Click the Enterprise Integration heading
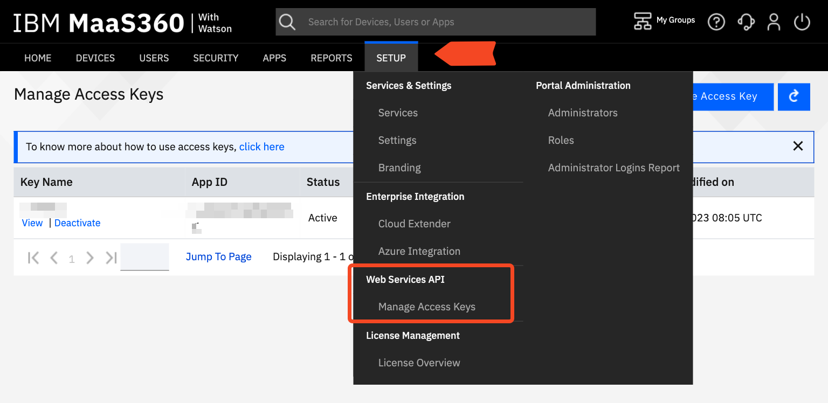The height and width of the screenshot is (403, 828). 415,196
